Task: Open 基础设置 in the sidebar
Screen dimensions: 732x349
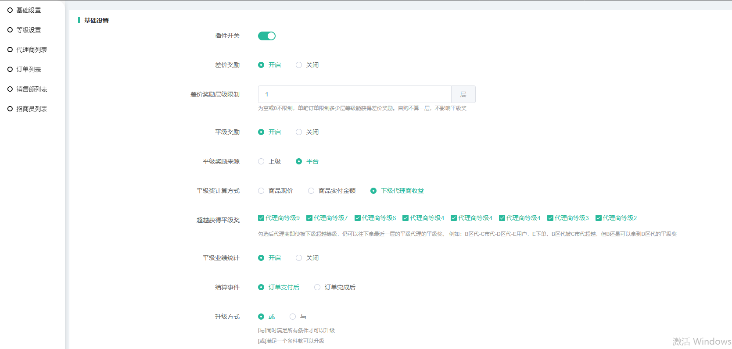Action: coord(28,10)
